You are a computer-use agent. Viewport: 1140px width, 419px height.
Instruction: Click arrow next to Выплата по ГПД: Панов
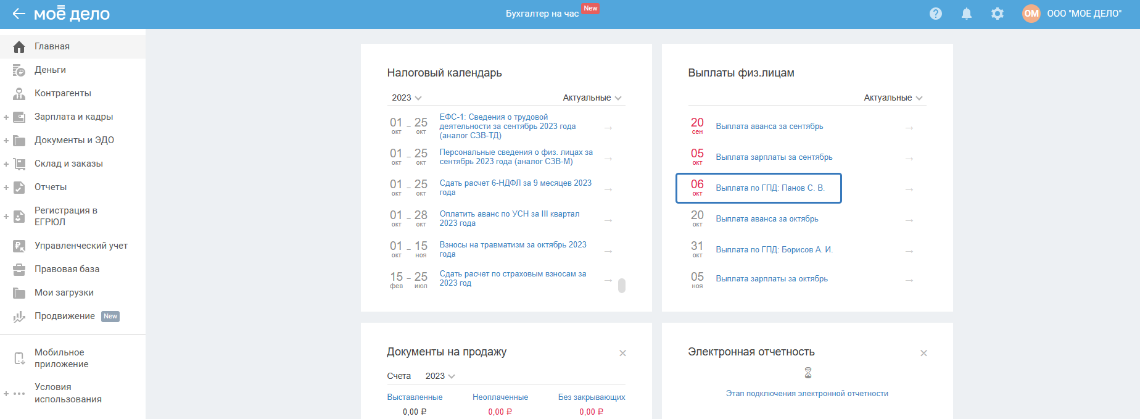coord(909,189)
